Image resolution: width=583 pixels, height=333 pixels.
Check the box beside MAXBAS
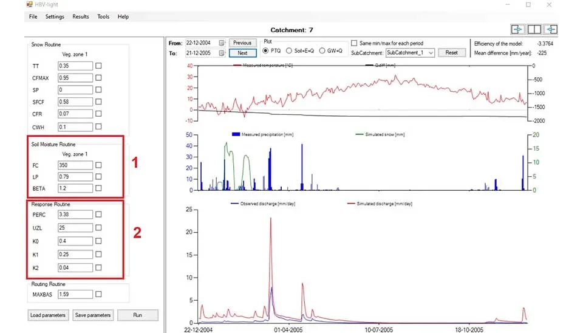[x=98, y=294]
